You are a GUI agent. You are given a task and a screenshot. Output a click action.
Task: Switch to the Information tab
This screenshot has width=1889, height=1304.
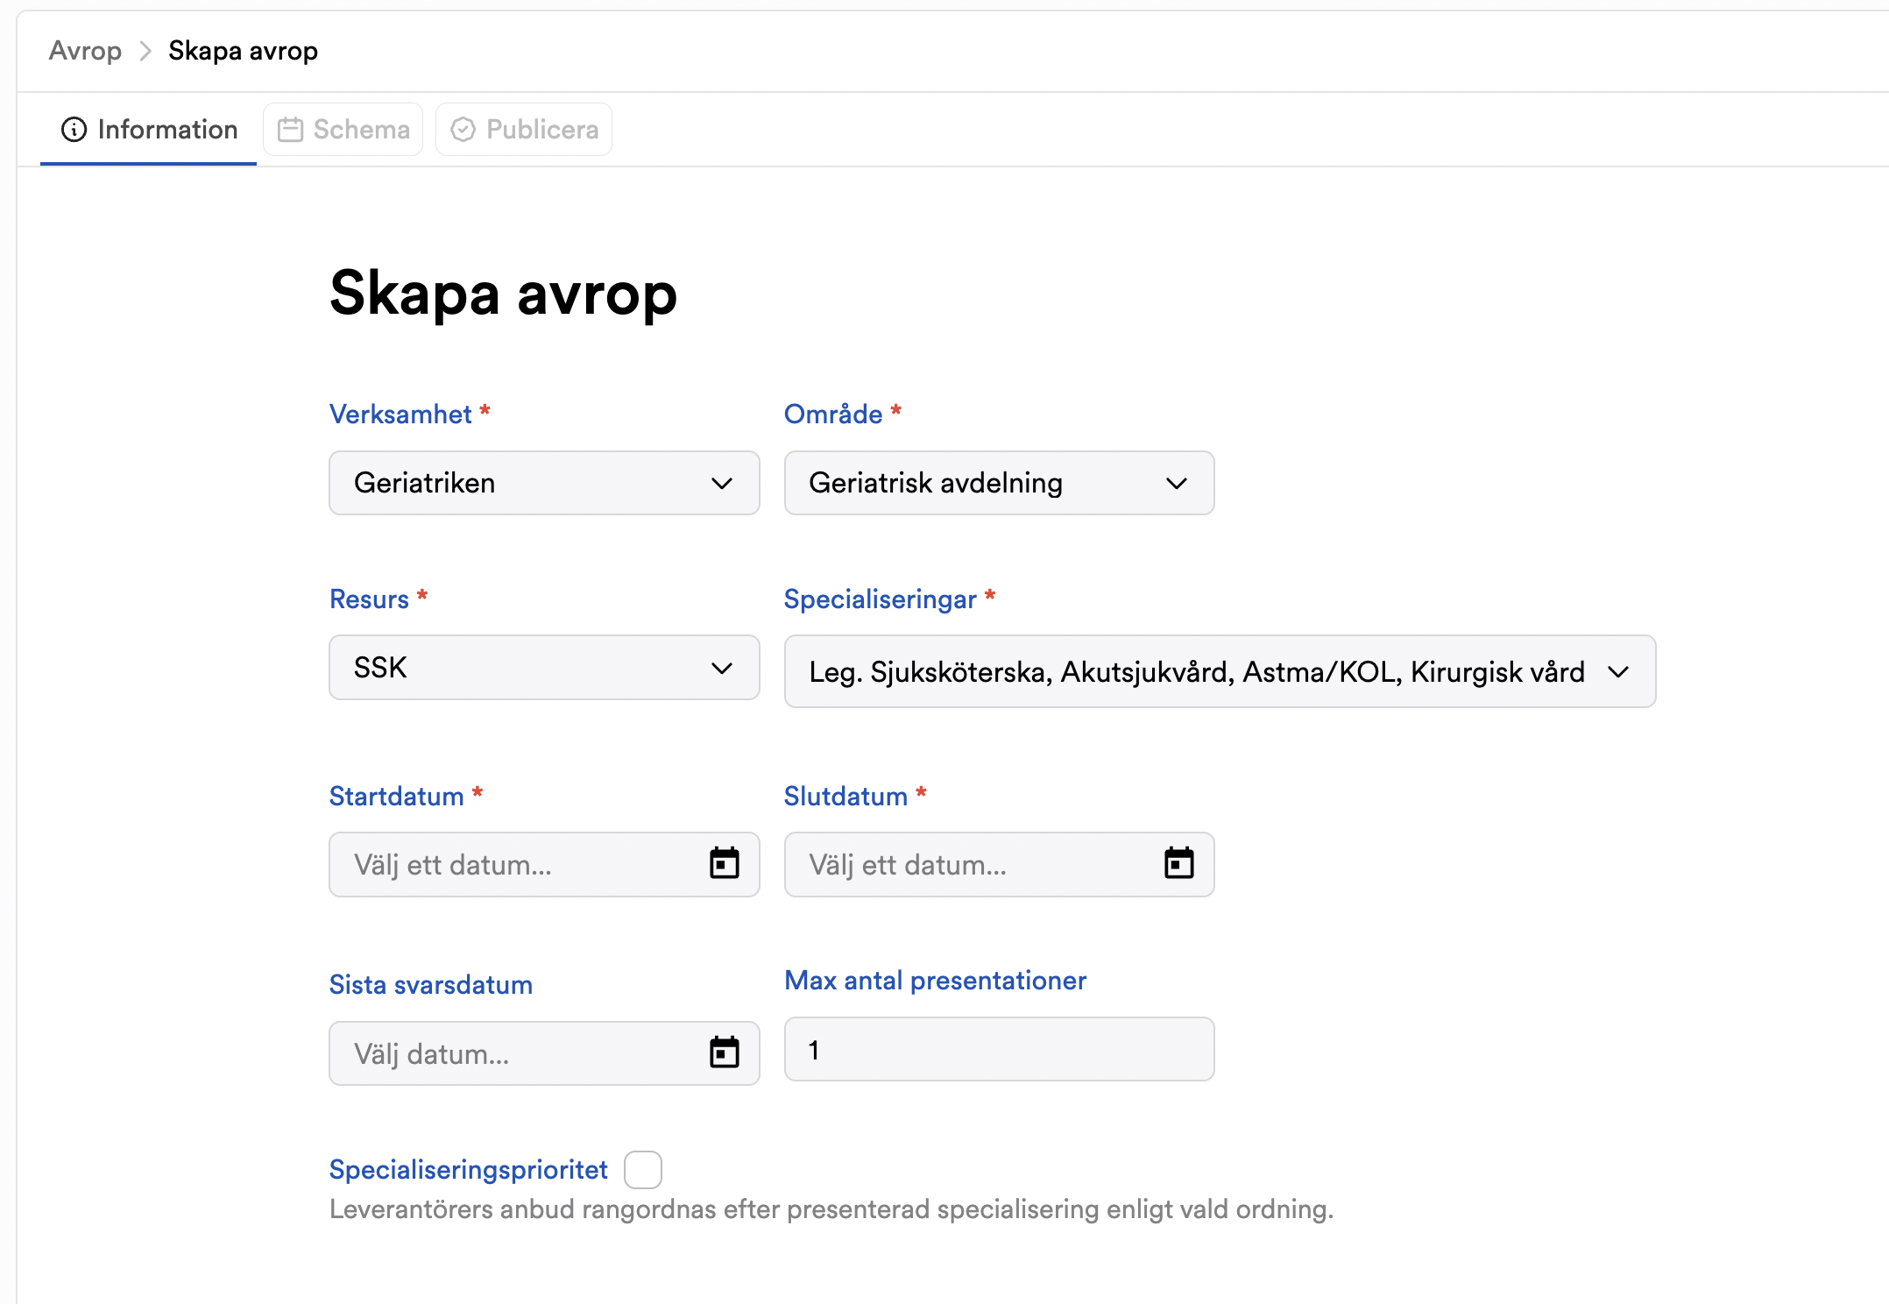coord(149,130)
